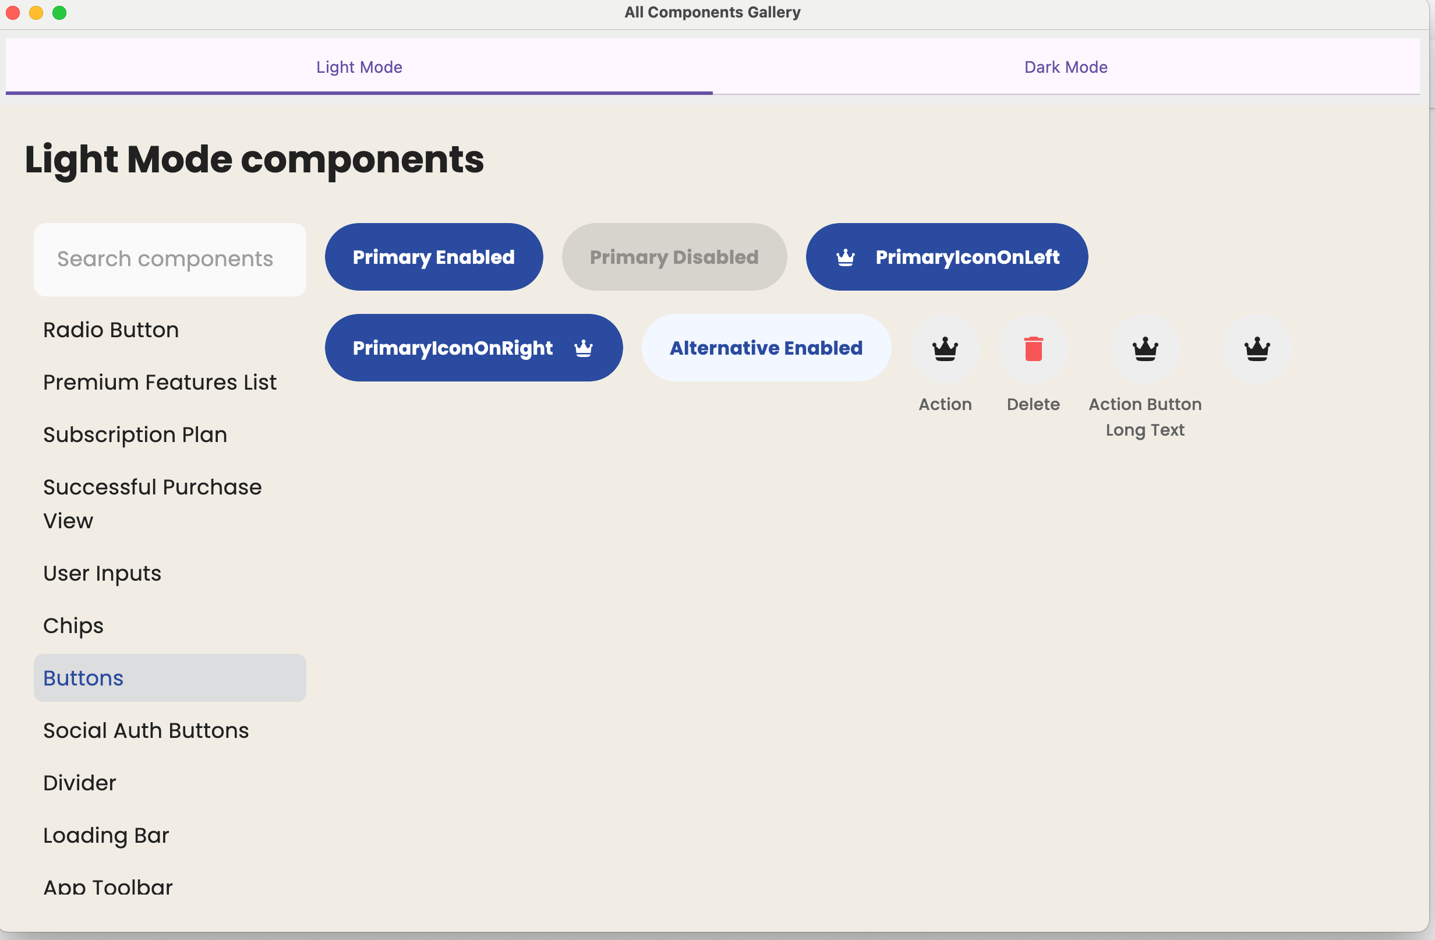This screenshot has width=1435, height=940.
Task: Click the crown icon above Action Button Long Text
Action: coord(1145,348)
